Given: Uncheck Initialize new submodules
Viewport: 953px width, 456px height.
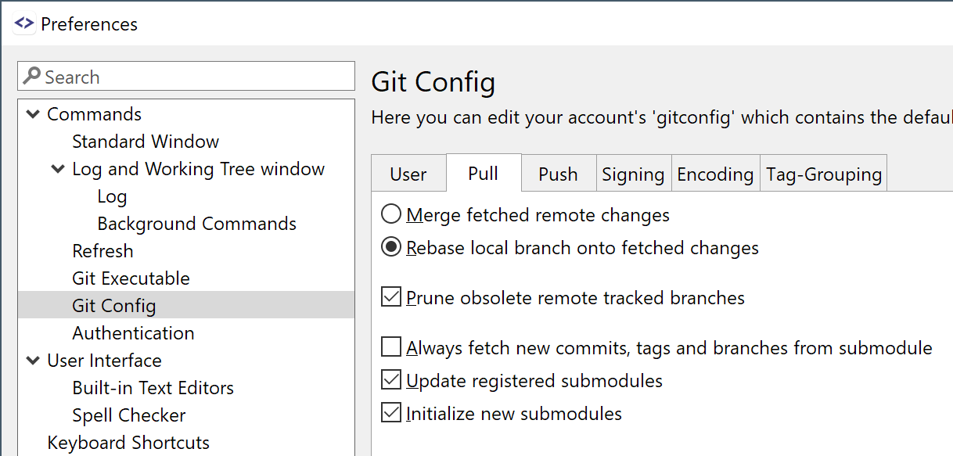Looking at the screenshot, I should pyautogui.click(x=391, y=412).
